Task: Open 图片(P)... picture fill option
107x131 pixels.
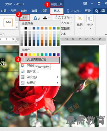Action: click(x=40, y=71)
